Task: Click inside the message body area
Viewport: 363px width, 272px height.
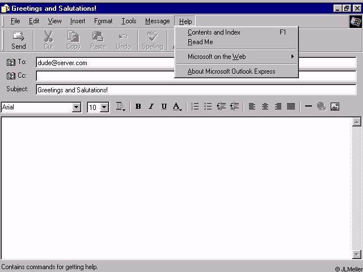Action: (x=176, y=188)
